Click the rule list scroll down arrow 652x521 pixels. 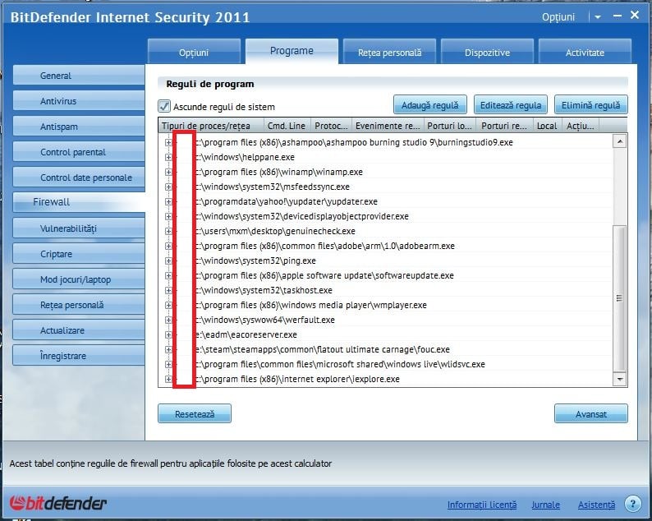pyautogui.click(x=620, y=379)
